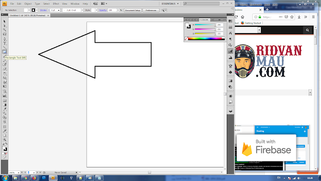Open the ESSENTIALS workspace switcher
Viewport: 321px width, 181px height.
(170, 4)
